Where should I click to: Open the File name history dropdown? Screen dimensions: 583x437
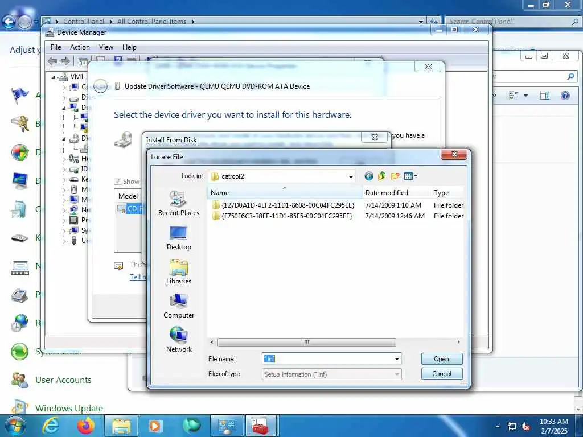[x=397, y=359]
